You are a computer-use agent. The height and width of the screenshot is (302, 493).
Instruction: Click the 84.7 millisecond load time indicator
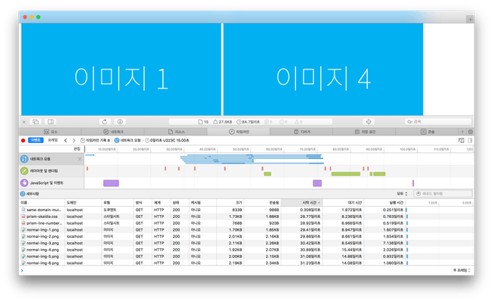pos(248,122)
